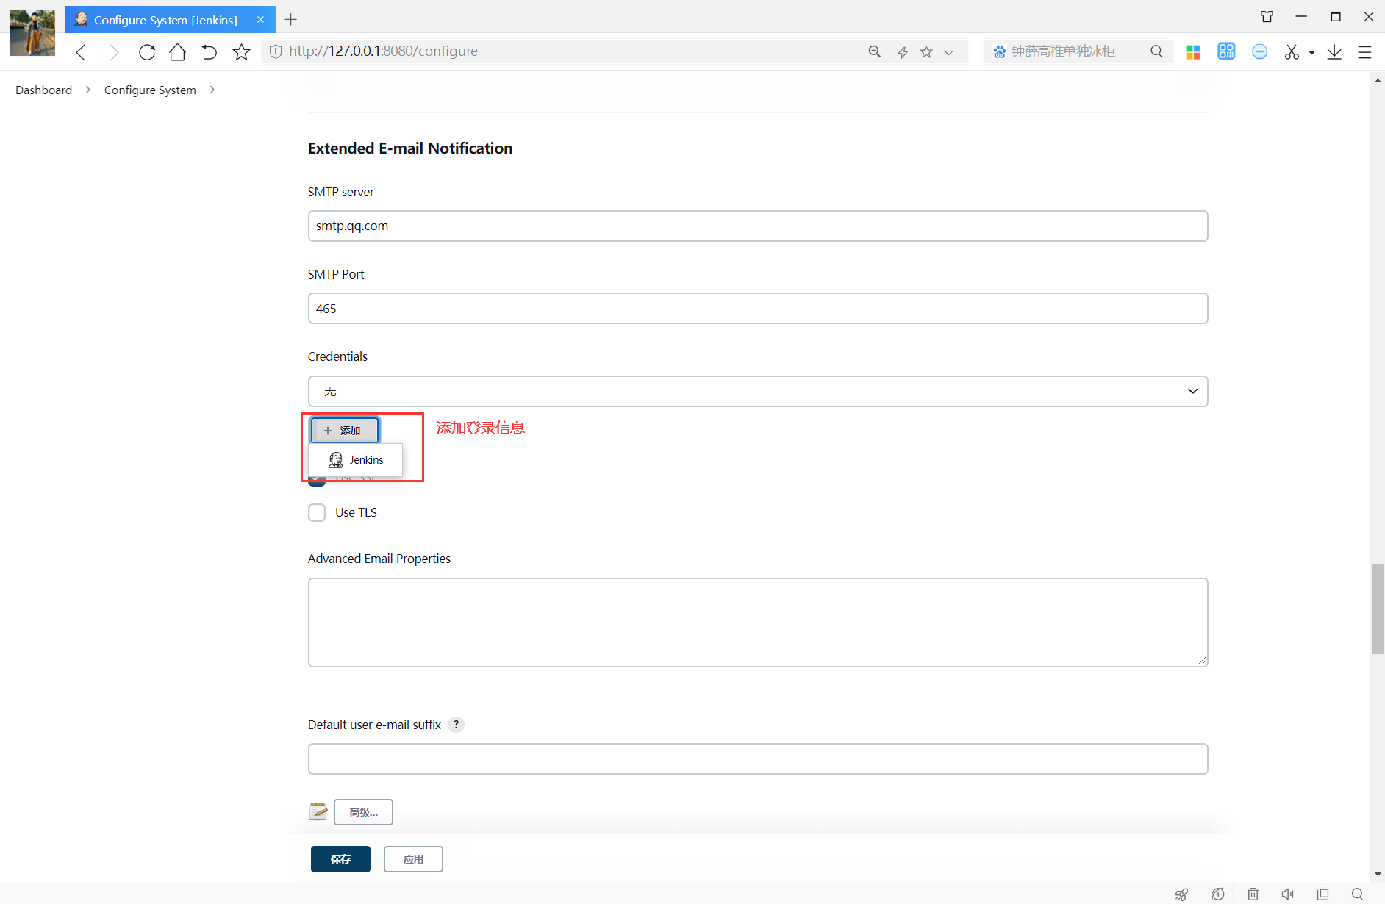This screenshot has height=904, width=1385.
Task: Open the browser hamburger menu
Action: (1364, 52)
